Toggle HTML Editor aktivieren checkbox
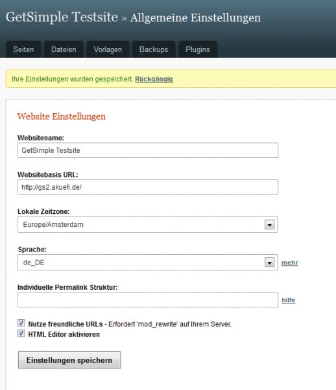336x390 pixels. [x=21, y=333]
